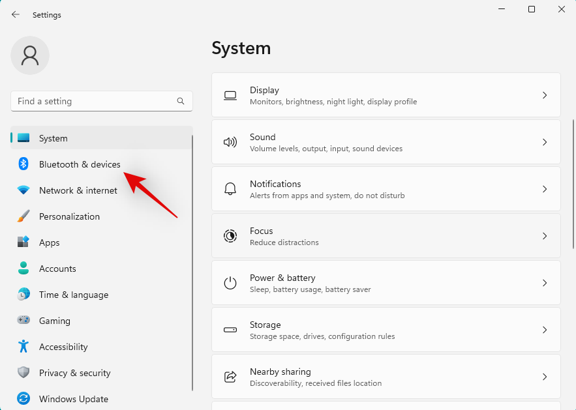Click the Time & language globe icon
This screenshot has width=576, height=410.
23,294
